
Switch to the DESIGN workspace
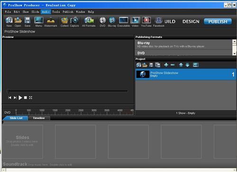point(191,21)
